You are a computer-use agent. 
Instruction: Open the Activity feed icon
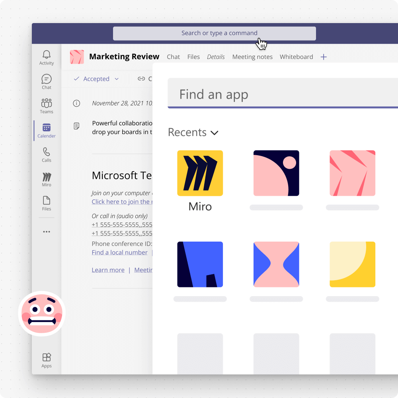46,56
